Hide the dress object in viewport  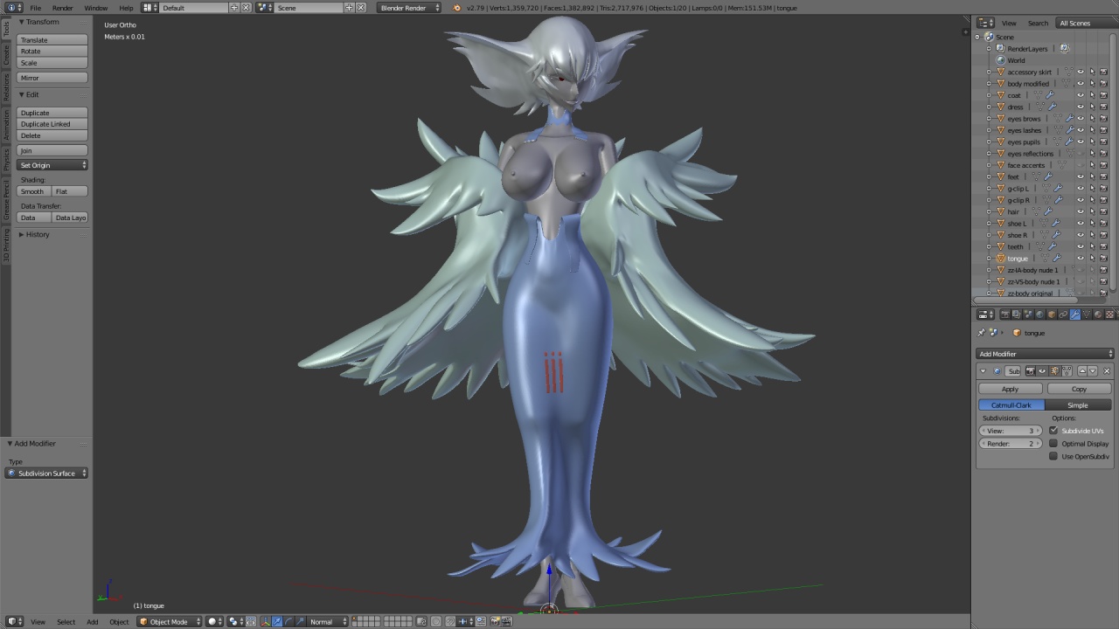1081,107
